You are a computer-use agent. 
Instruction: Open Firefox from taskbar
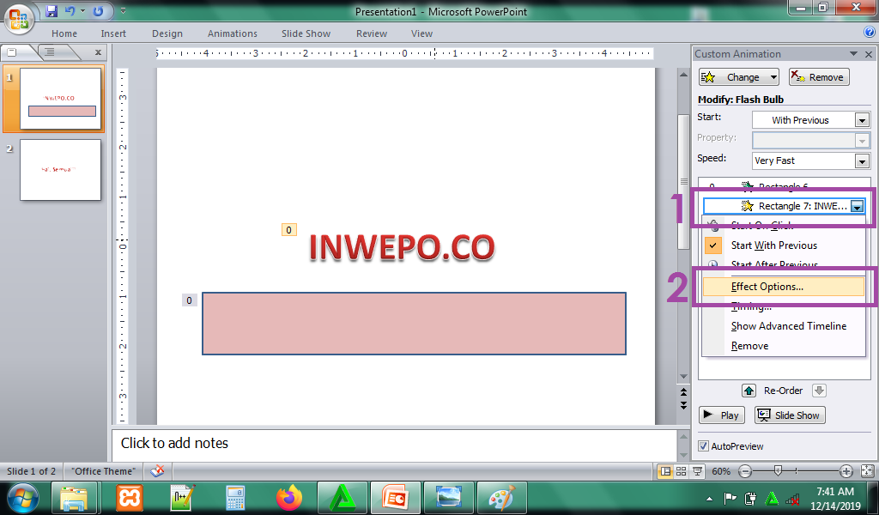click(x=288, y=498)
